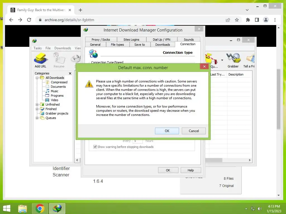Open a new Chrome tab
This screenshot has height=214, width=286.
pyautogui.click(x=80, y=10)
